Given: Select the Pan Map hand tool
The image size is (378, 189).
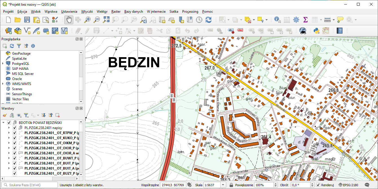Looking at the screenshot, I should tap(69, 20).
